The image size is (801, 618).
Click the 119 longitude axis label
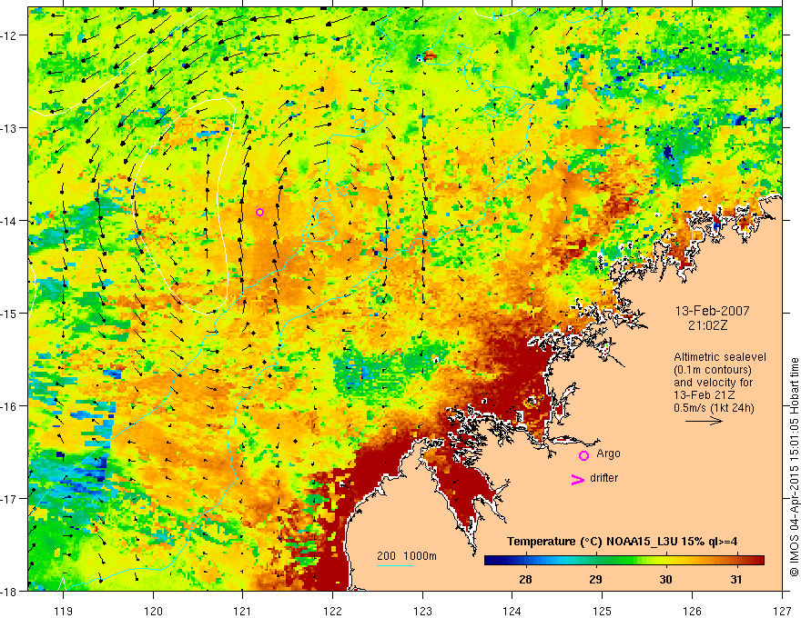(64, 611)
